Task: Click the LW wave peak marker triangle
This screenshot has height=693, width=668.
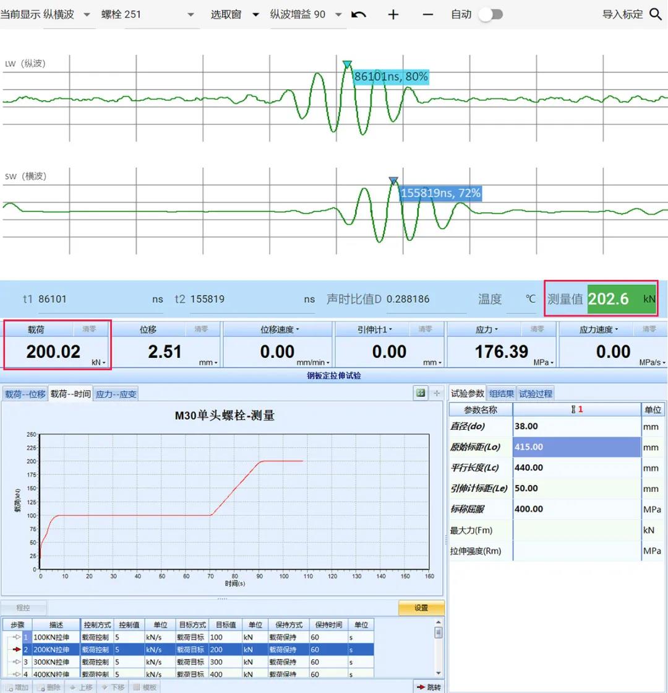Action: pyautogui.click(x=347, y=64)
